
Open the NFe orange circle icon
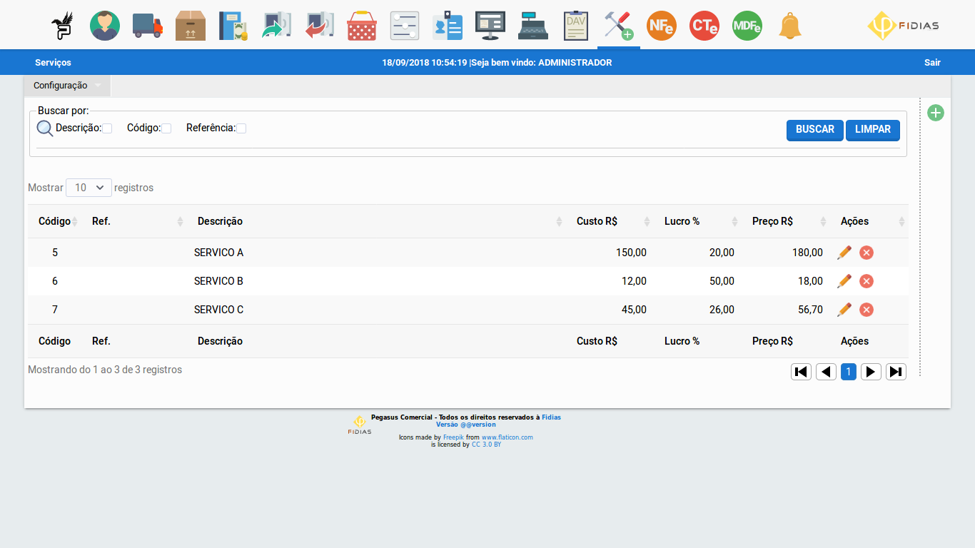tap(661, 26)
